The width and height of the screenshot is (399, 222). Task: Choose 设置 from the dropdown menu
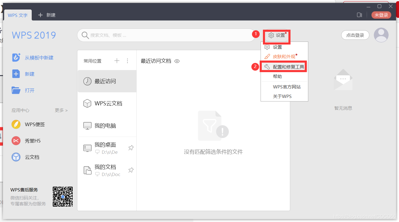tap(284, 47)
